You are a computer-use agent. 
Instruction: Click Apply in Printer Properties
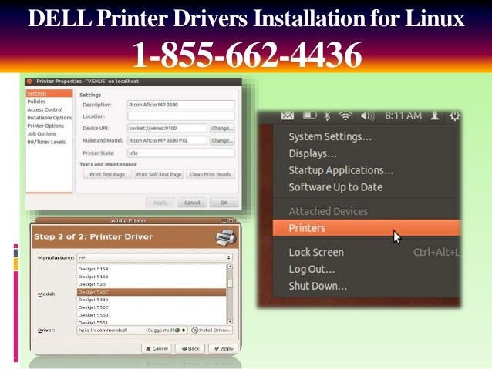point(160,203)
